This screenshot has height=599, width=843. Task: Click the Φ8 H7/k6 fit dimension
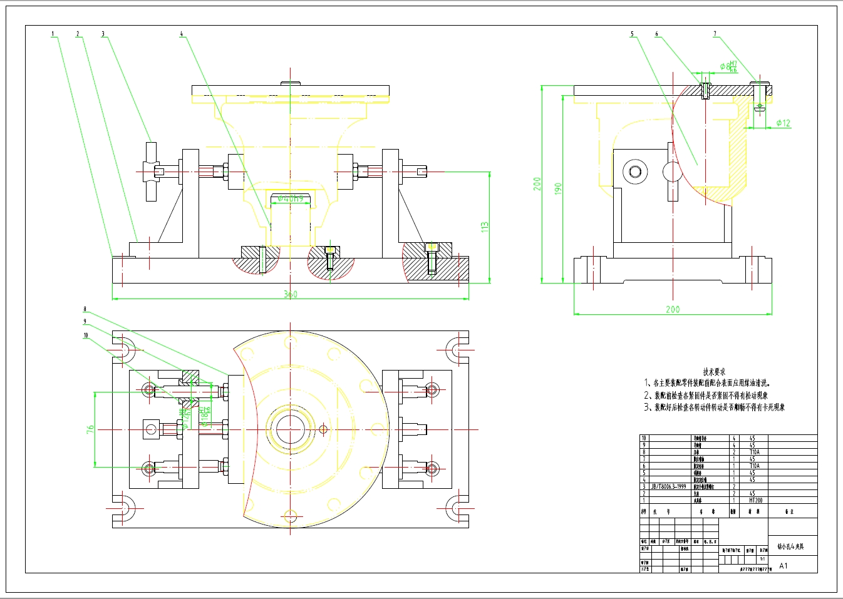(x=728, y=66)
